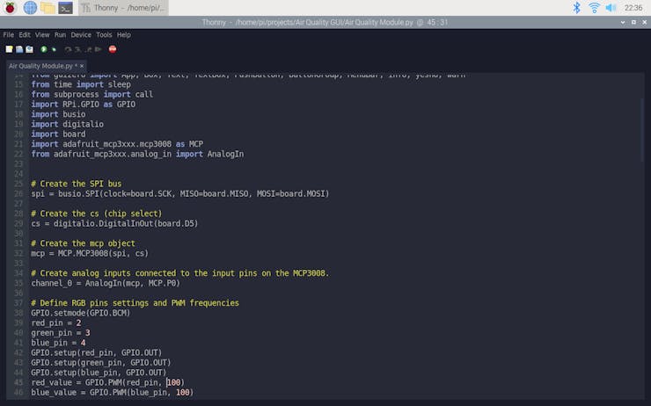Click the 'blue_pin = 4' line
Screen dimensions: 651x406
[x=59, y=343]
